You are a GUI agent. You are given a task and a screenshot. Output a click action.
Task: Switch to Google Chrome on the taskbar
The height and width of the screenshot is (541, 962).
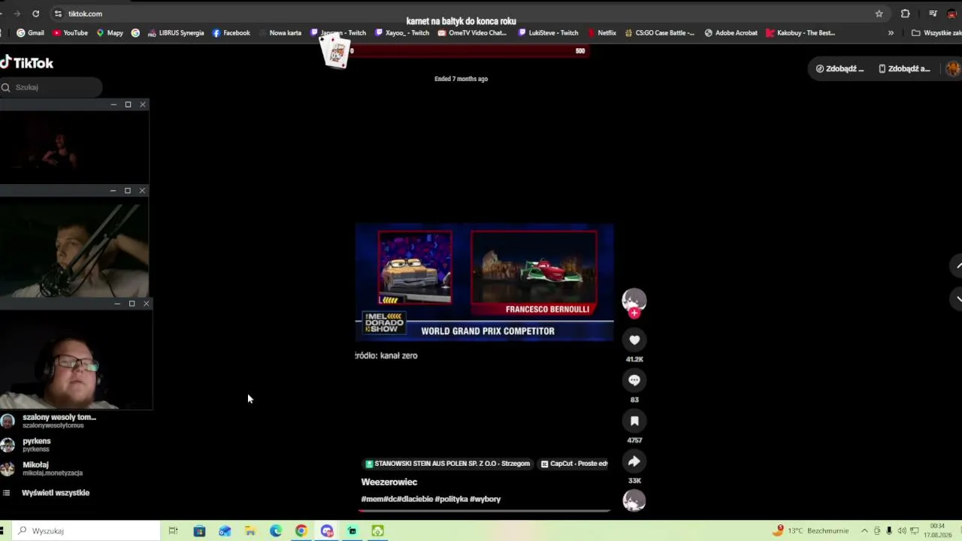tap(301, 531)
